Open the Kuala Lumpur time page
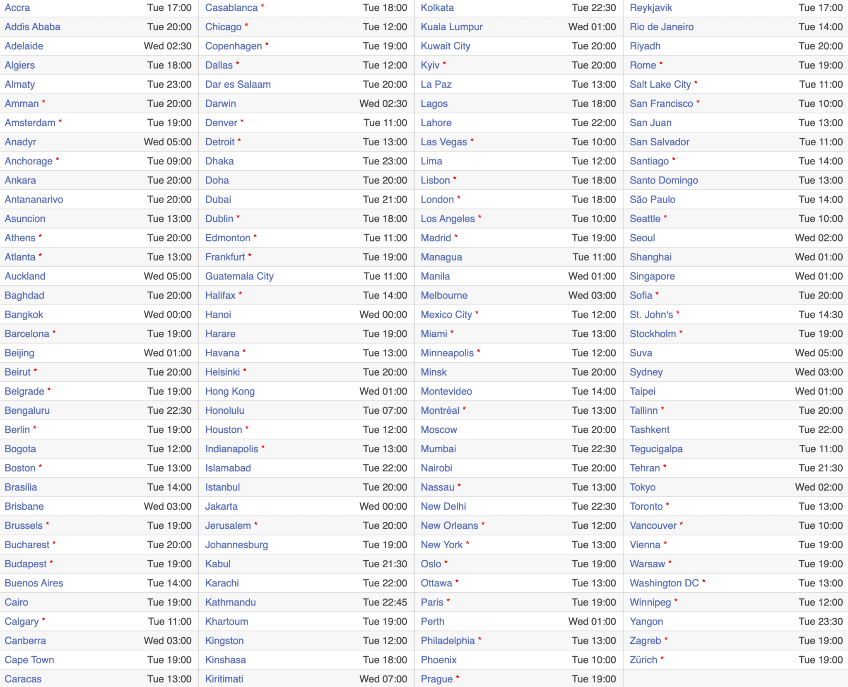The width and height of the screenshot is (848, 687). (451, 27)
